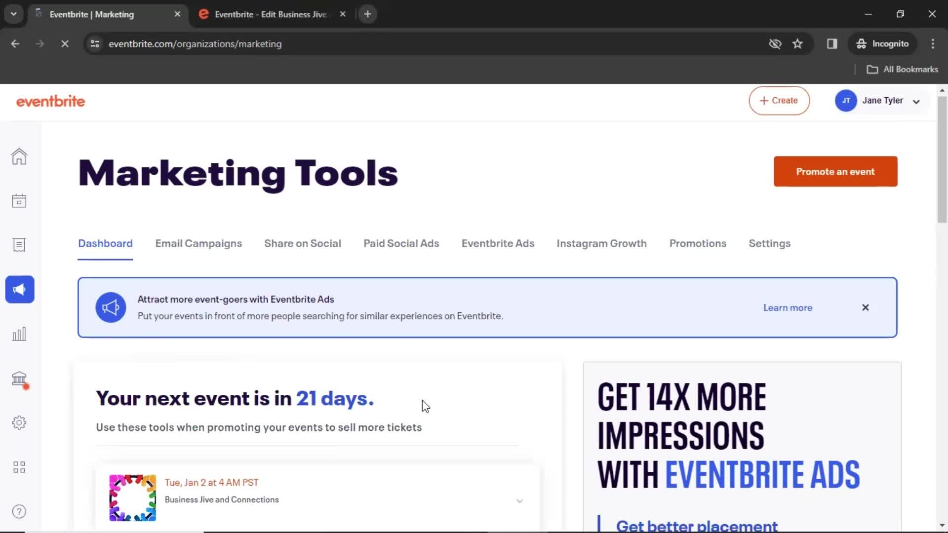Click the Promote an event button

pyautogui.click(x=835, y=172)
